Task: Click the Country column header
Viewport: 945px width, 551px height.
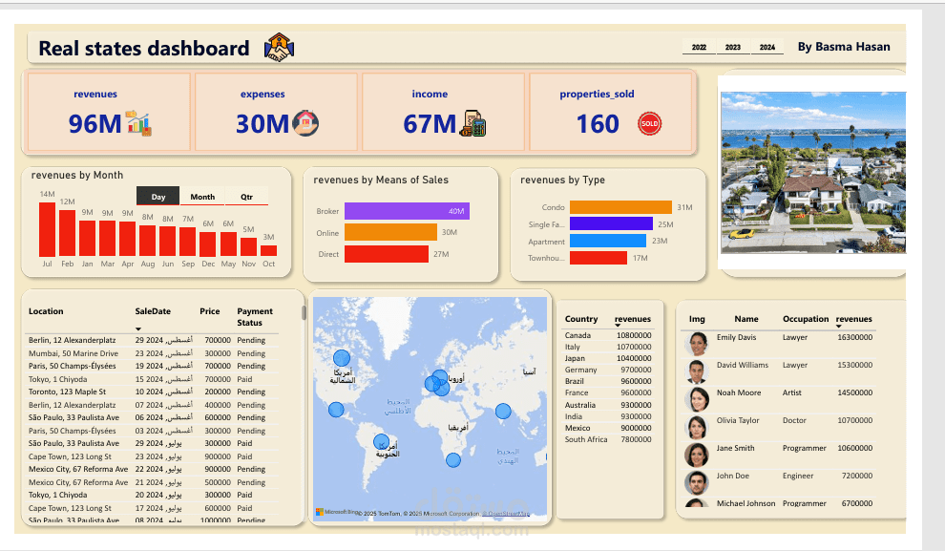Action: coord(581,319)
